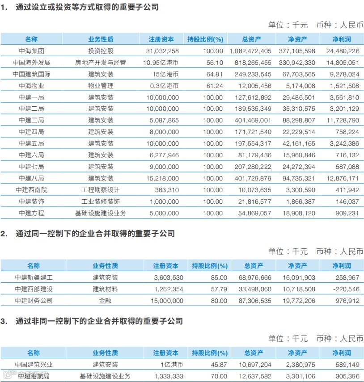The width and height of the screenshot is (364, 382).
Task: Click registered capital "1,333,333"
Action: coord(169,376)
